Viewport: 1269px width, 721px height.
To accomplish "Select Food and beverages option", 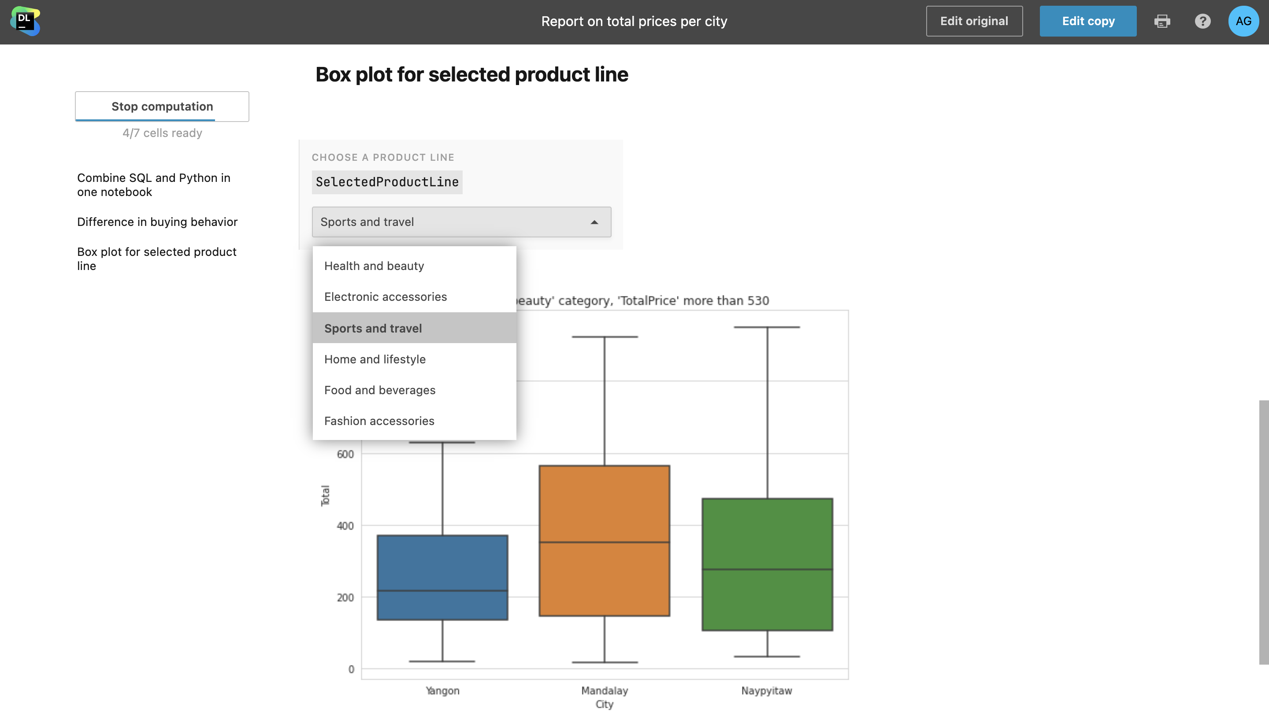I will point(380,390).
